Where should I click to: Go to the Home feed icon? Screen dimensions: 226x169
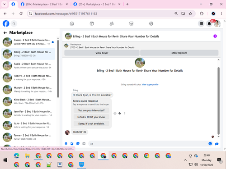pos(72,23)
